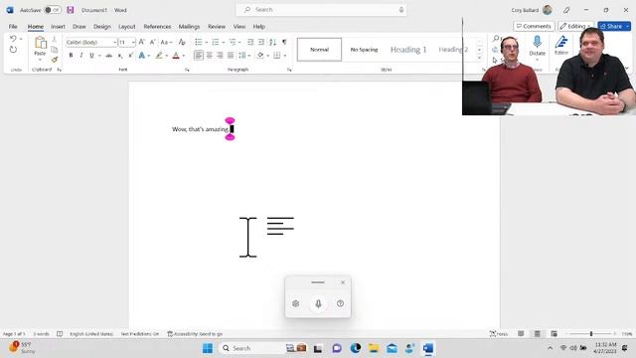636x358 pixels.
Task: Justify text alignment
Action: [231, 56]
